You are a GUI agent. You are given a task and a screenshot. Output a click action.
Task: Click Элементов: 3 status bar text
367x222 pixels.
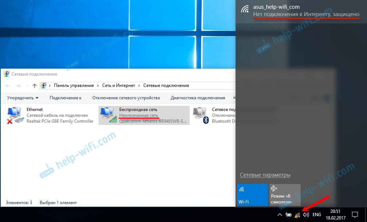(x=19, y=203)
